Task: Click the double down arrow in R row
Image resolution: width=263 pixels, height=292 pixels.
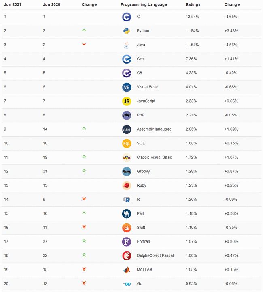Action: coord(84,199)
